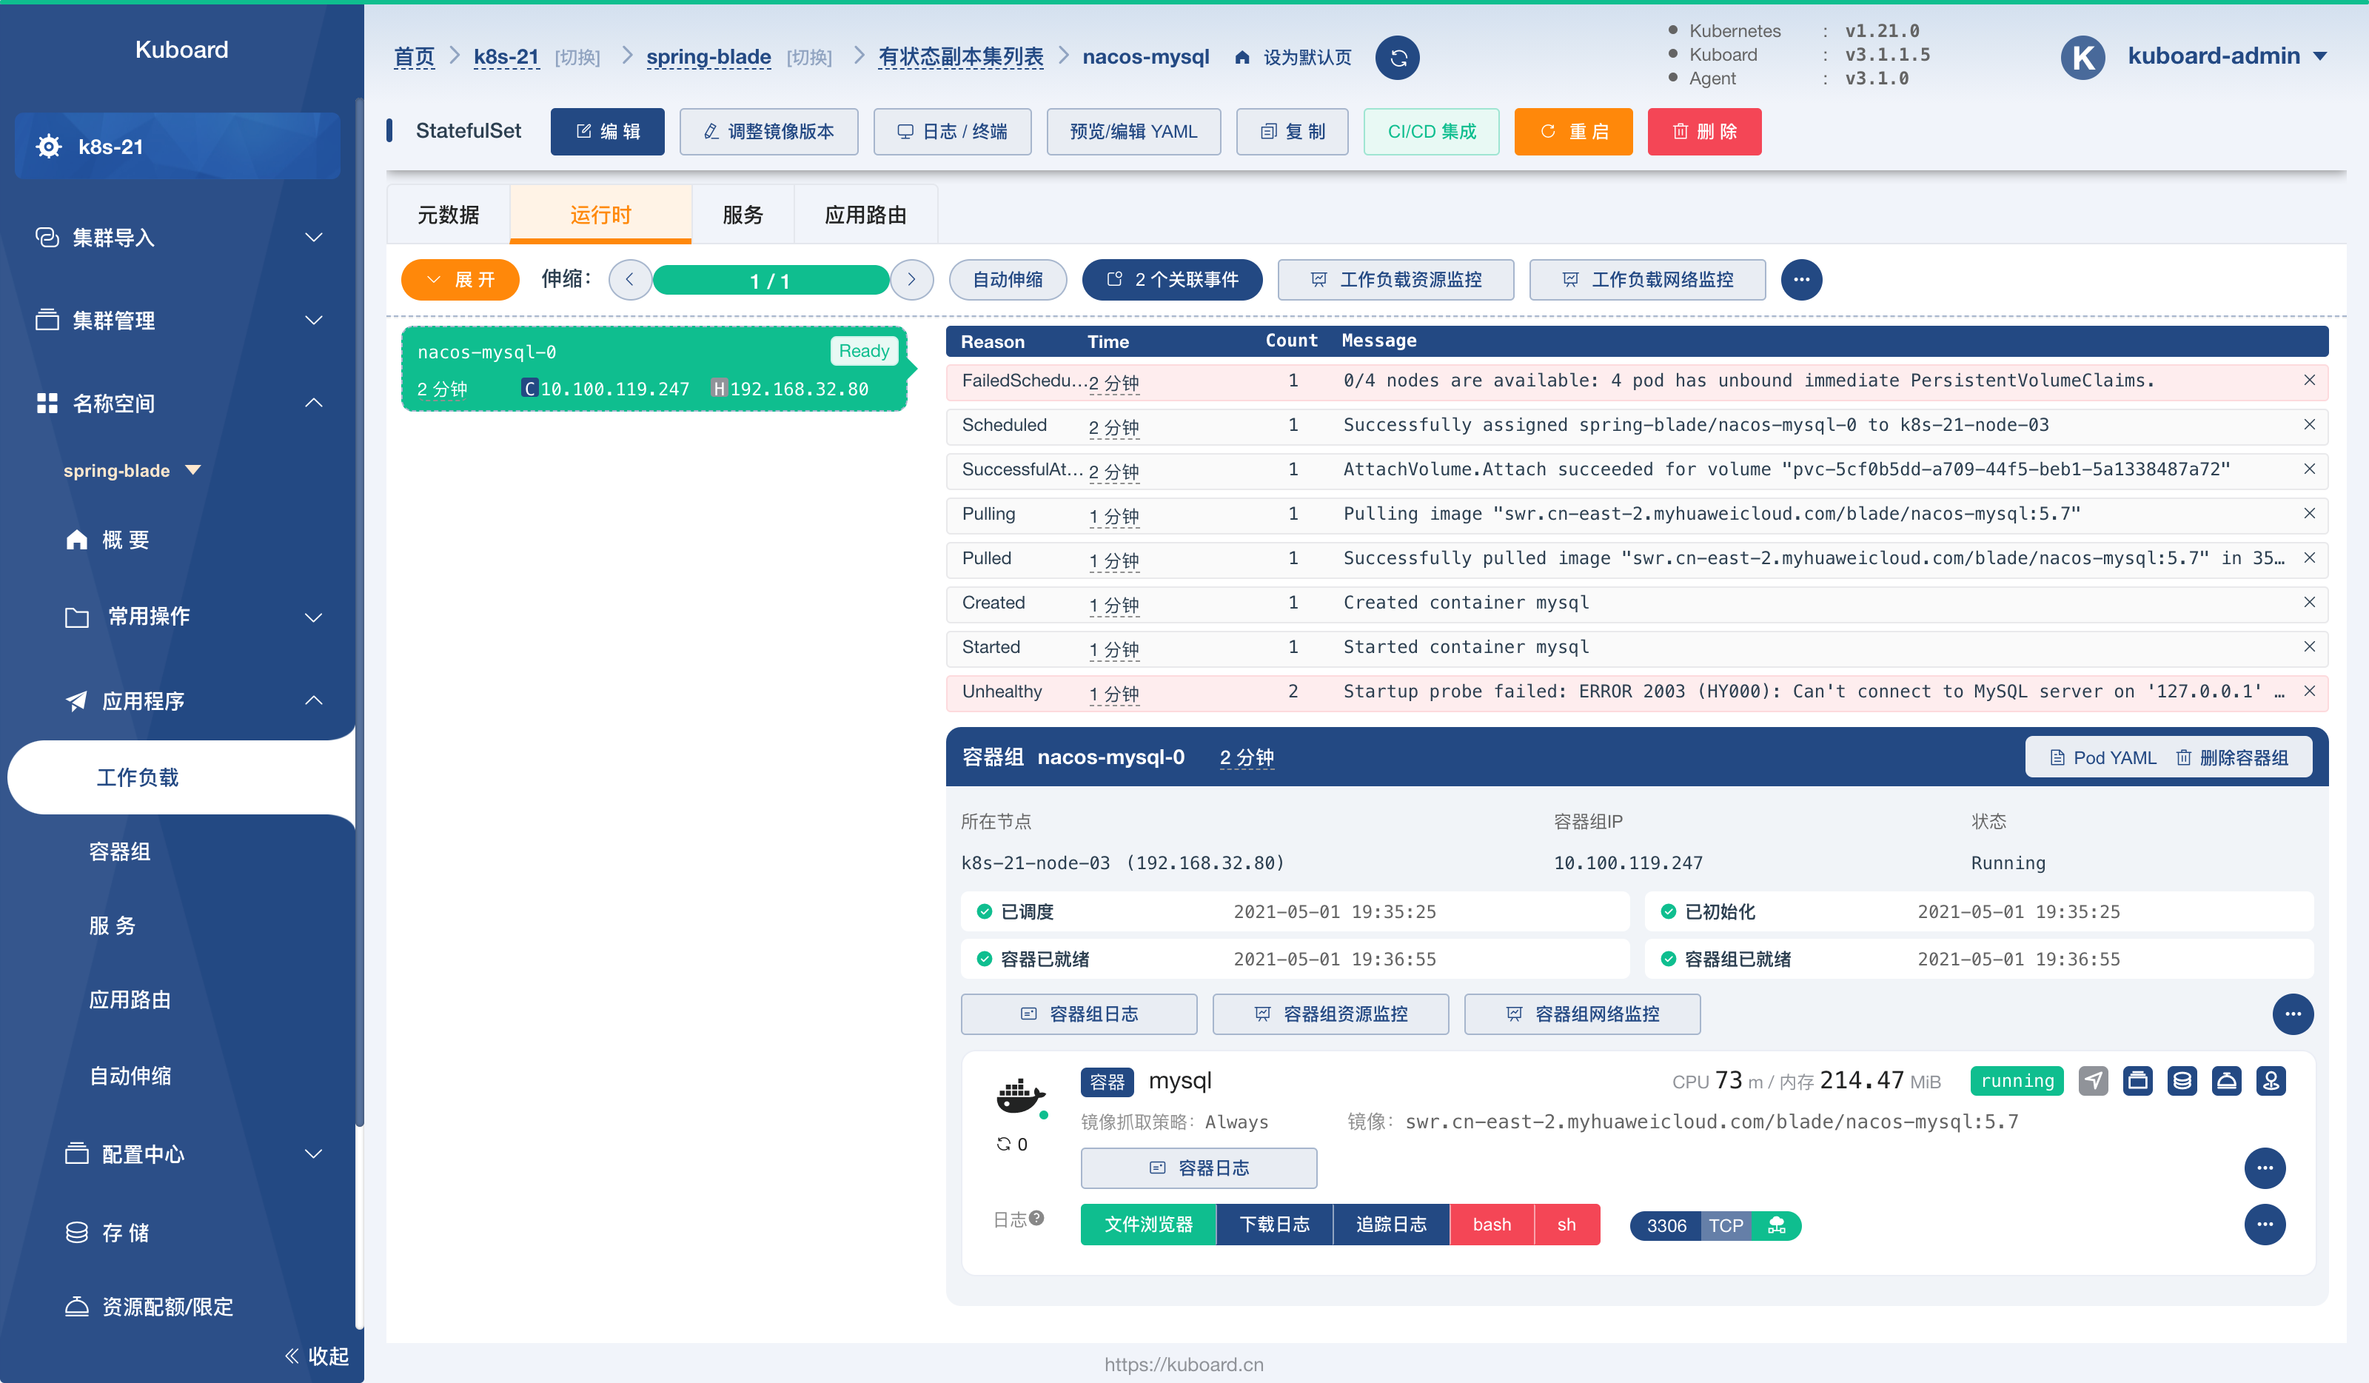
Task: Click the k8s-21 cluster gear icon
Action: click(x=49, y=147)
